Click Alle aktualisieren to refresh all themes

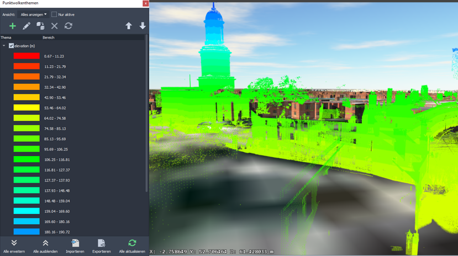132,246
